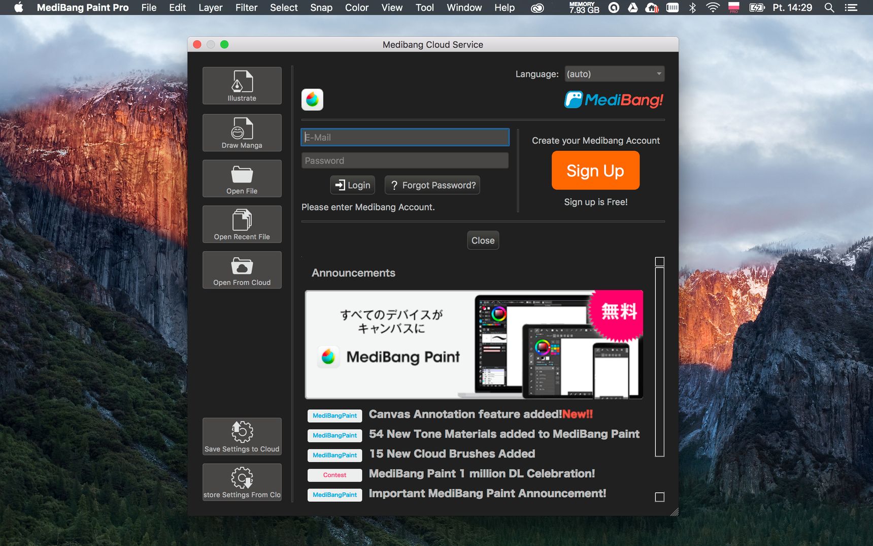873x546 pixels.
Task: Open the Help menu
Action: (505, 8)
